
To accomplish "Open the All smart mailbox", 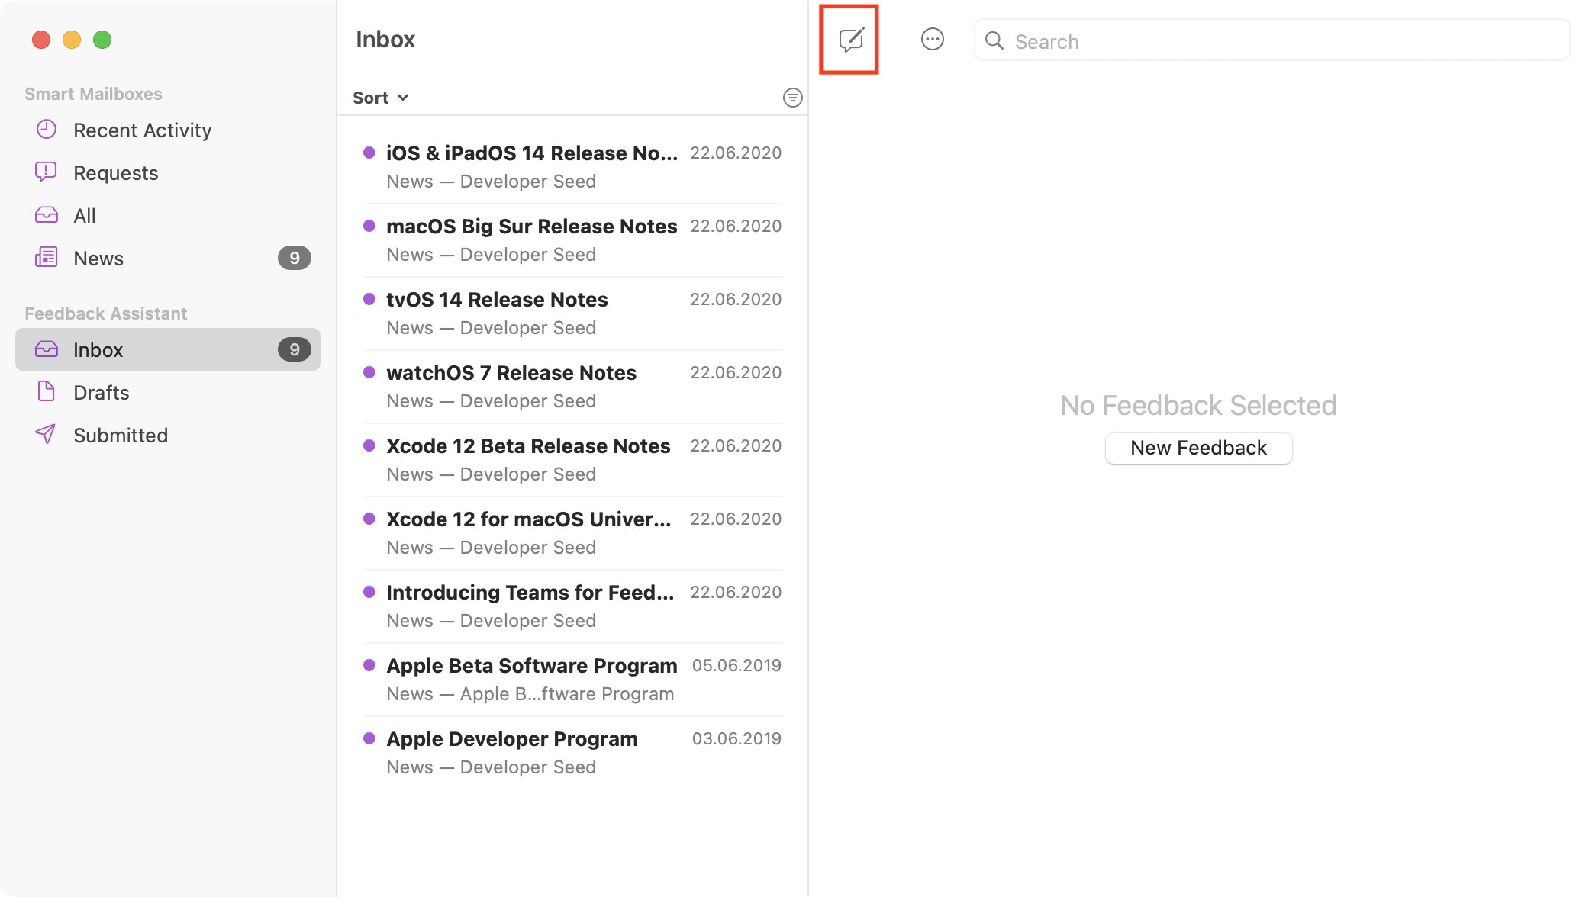I will pyautogui.click(x=84, y=216).
